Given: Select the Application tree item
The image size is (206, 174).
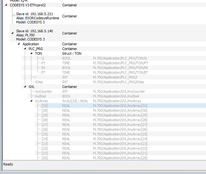Looking at the screenshot, I should pos(31,44).
